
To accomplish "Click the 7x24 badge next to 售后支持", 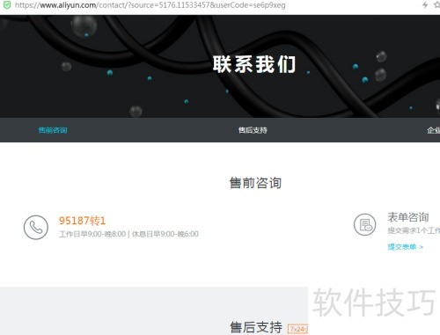I will pyautogui.click(x=297, y=329).
